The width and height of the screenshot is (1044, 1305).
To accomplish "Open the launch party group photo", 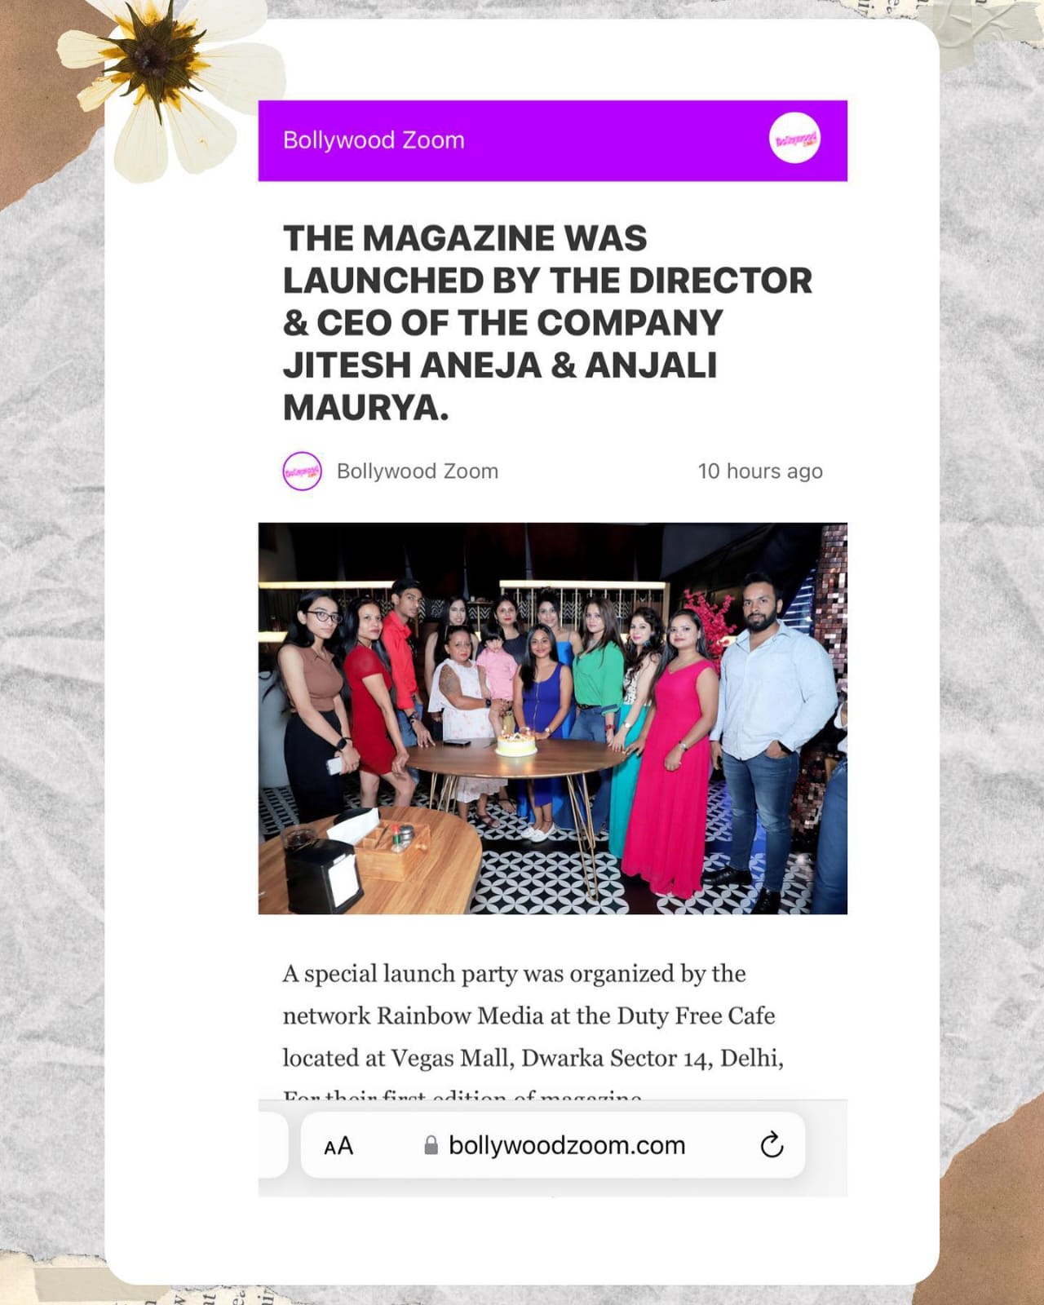I will pos(553,719).
